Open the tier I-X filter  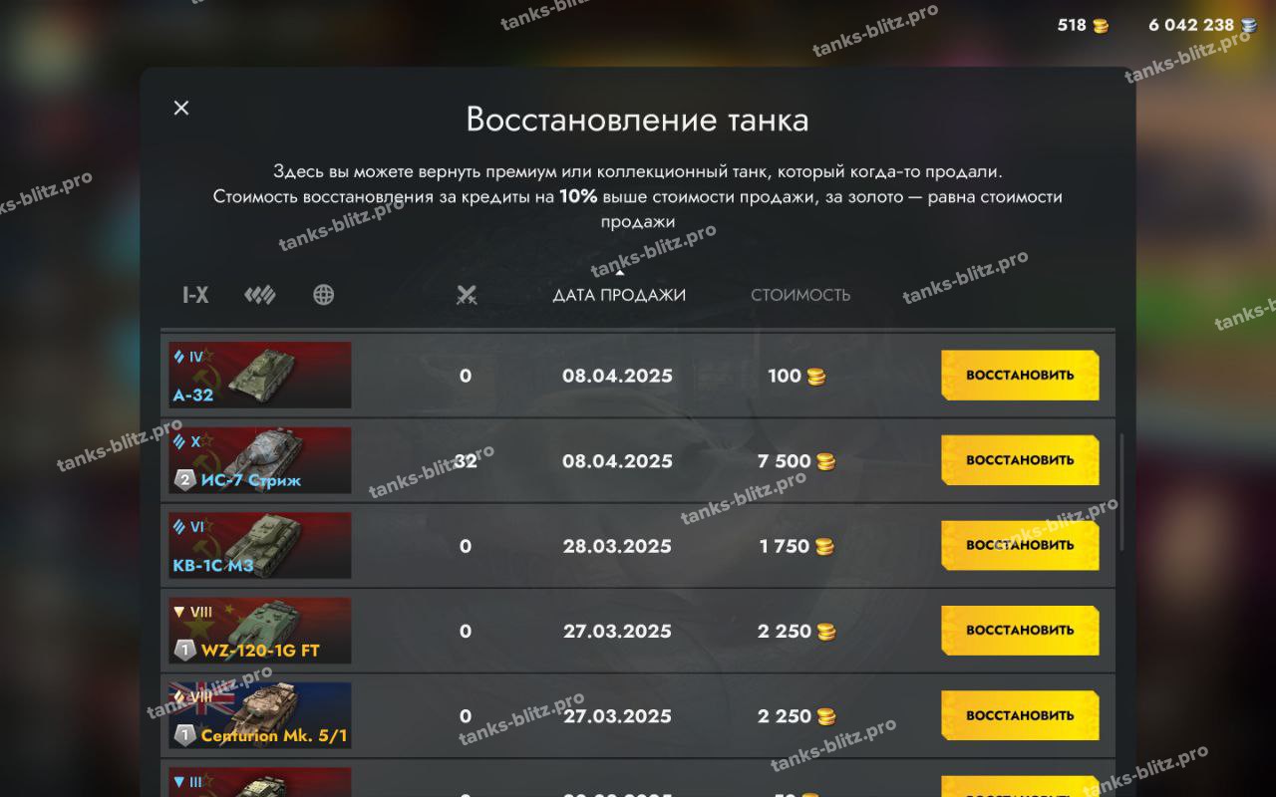195,295
